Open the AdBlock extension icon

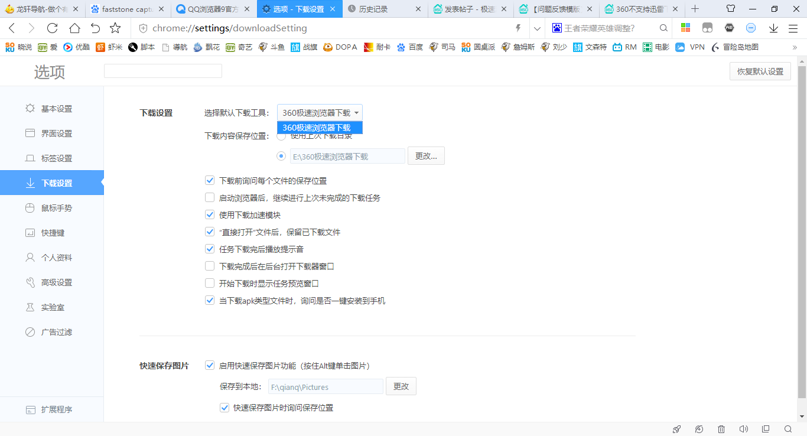click(x=729, y=27)
